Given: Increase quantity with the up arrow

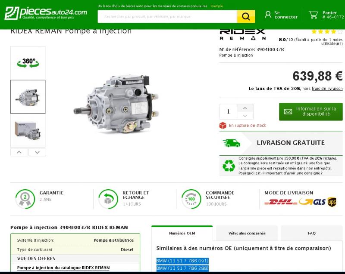Looking at the screenshot, I should (x=245, y=108).
